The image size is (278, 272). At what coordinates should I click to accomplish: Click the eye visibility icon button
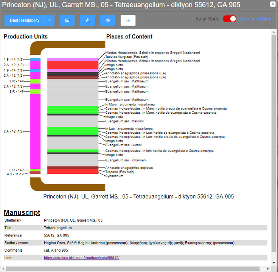click(108, 20)
